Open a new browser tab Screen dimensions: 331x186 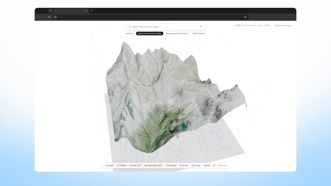coord(92,11)
